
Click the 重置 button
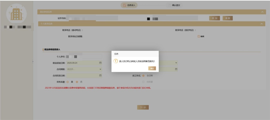(x=228, y=18)
